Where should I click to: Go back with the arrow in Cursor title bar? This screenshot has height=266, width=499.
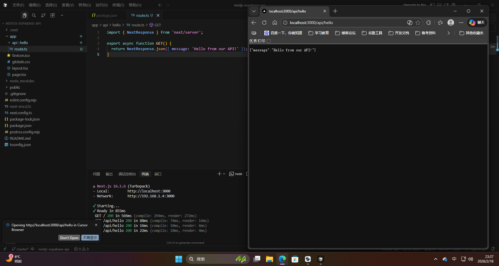coord(160,5)
